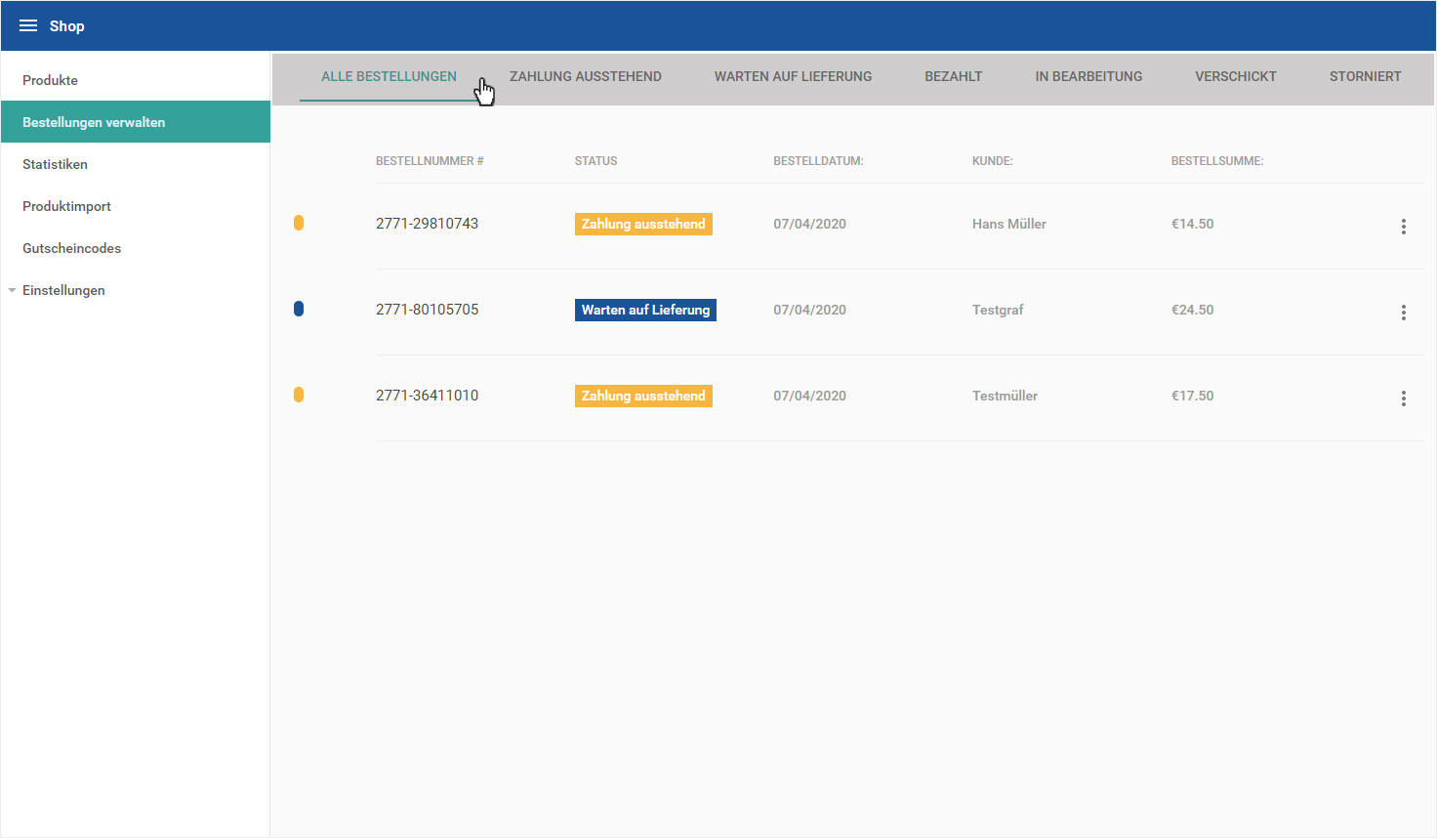
Task: Select the Bezahlt tab
Action: [x=954, y=76]
